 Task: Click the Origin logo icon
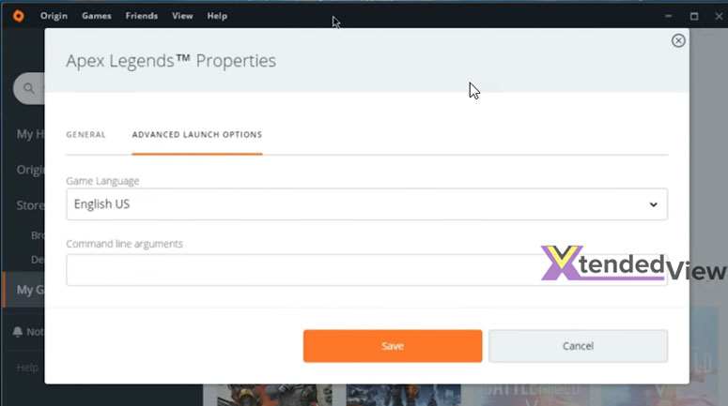point(19,16)
